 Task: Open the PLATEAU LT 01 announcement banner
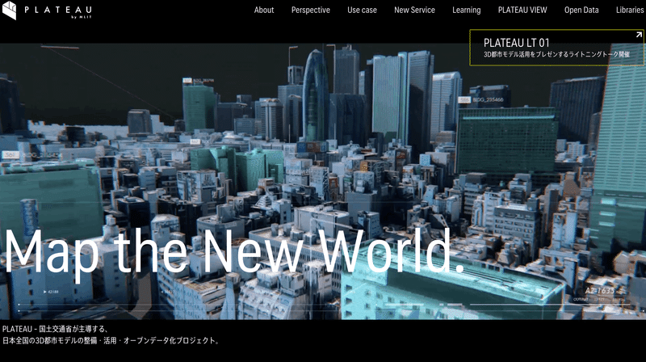(x=557, y=48)
